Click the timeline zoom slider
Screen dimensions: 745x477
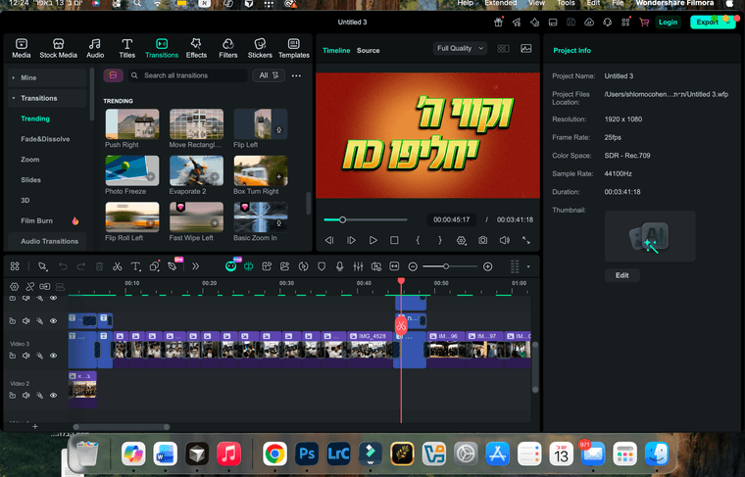447,266
